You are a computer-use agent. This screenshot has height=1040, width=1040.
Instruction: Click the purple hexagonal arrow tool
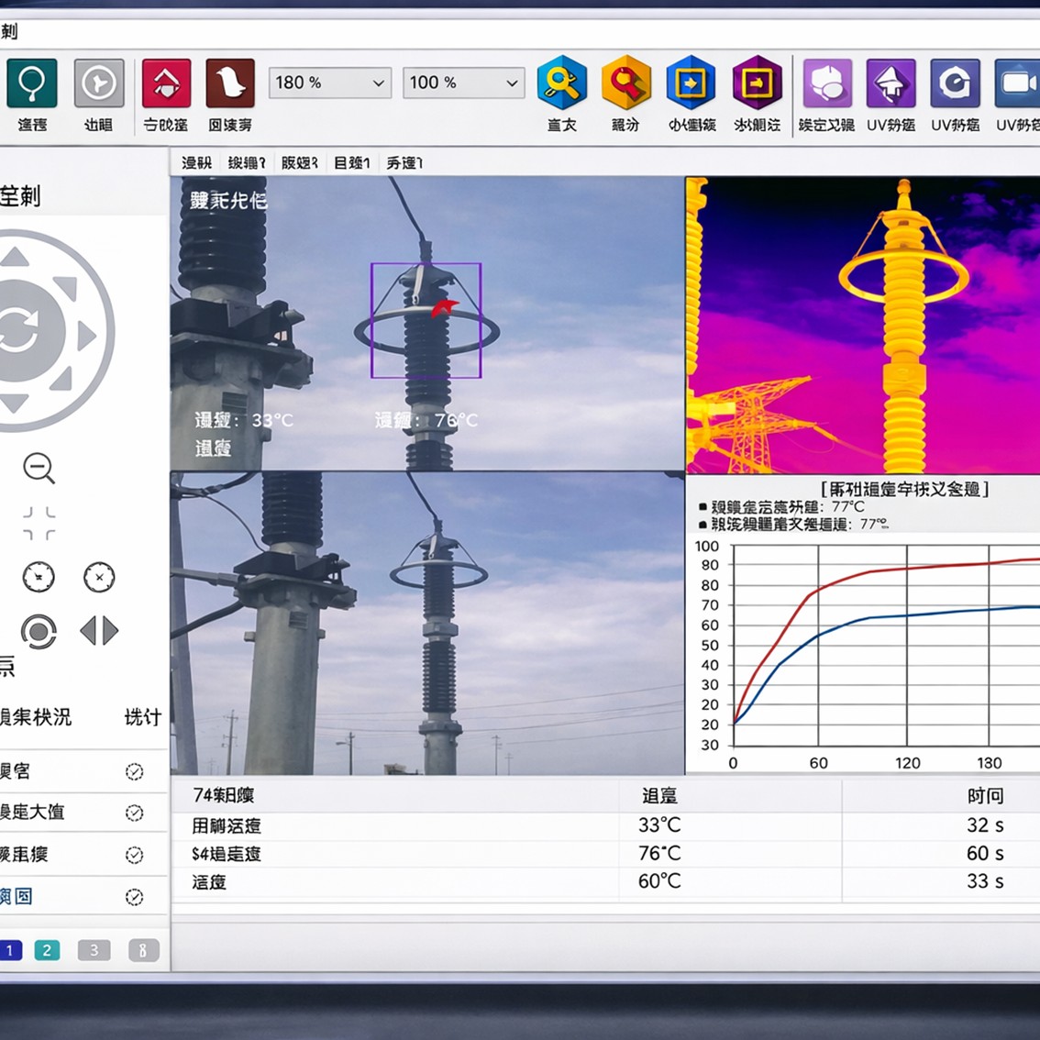click(757, 92)
